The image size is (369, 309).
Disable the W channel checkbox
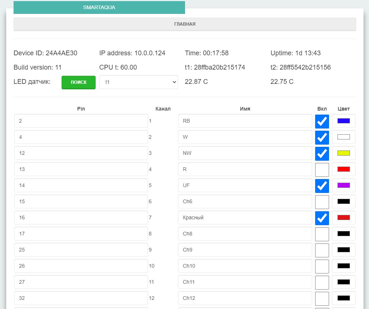point(322,137)
